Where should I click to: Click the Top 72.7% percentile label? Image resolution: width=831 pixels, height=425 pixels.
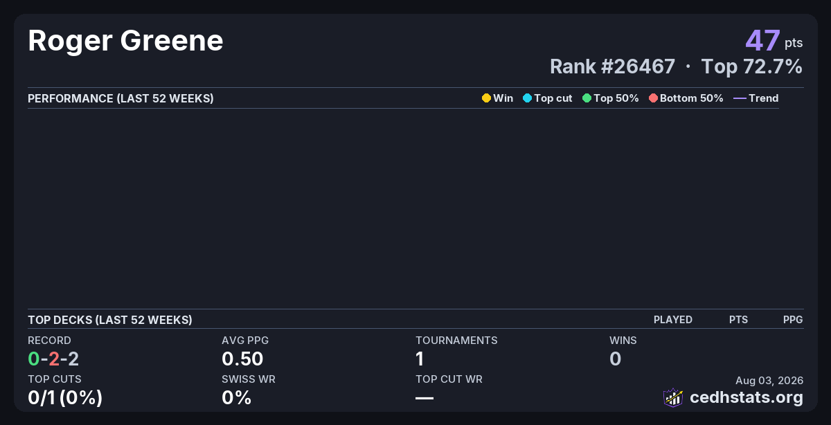point(752,66)
